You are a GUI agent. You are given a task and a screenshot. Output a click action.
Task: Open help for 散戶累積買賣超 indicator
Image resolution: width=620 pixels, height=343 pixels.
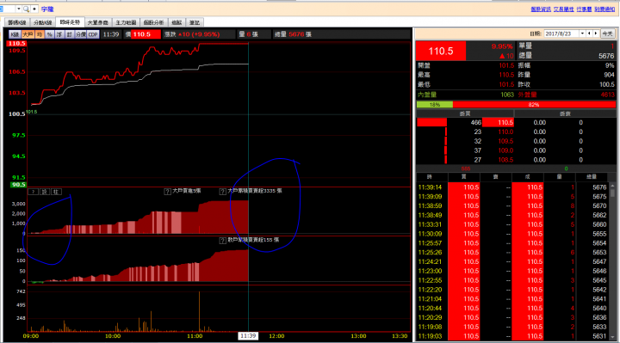click(x=223, y=241)
